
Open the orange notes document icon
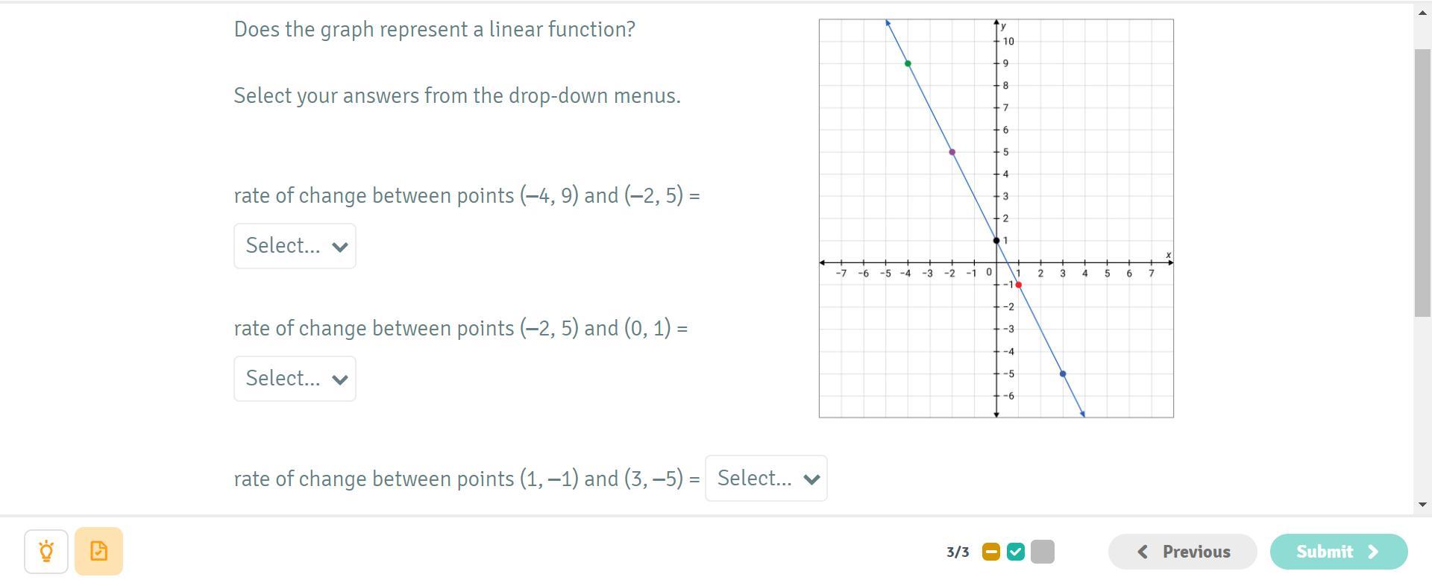click(98, 552)
